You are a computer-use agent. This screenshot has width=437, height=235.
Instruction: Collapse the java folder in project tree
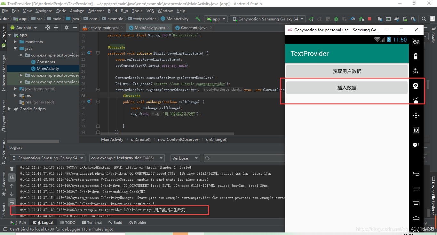coord(15,49)
